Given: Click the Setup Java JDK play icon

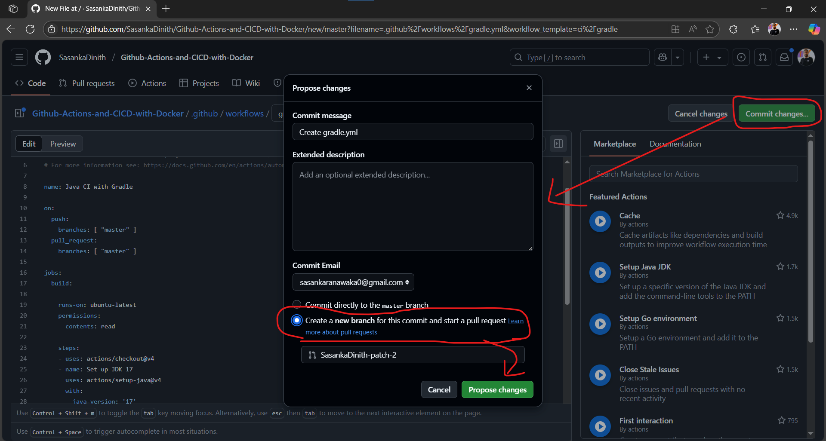Looking at the screenshot, I should point(600,273).
